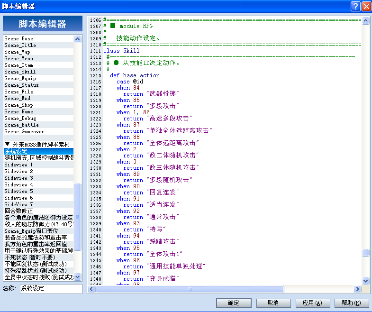Screen dimensions: 372x312
Task: Click code editor scroll down arrow
Action: pos(365,281)
